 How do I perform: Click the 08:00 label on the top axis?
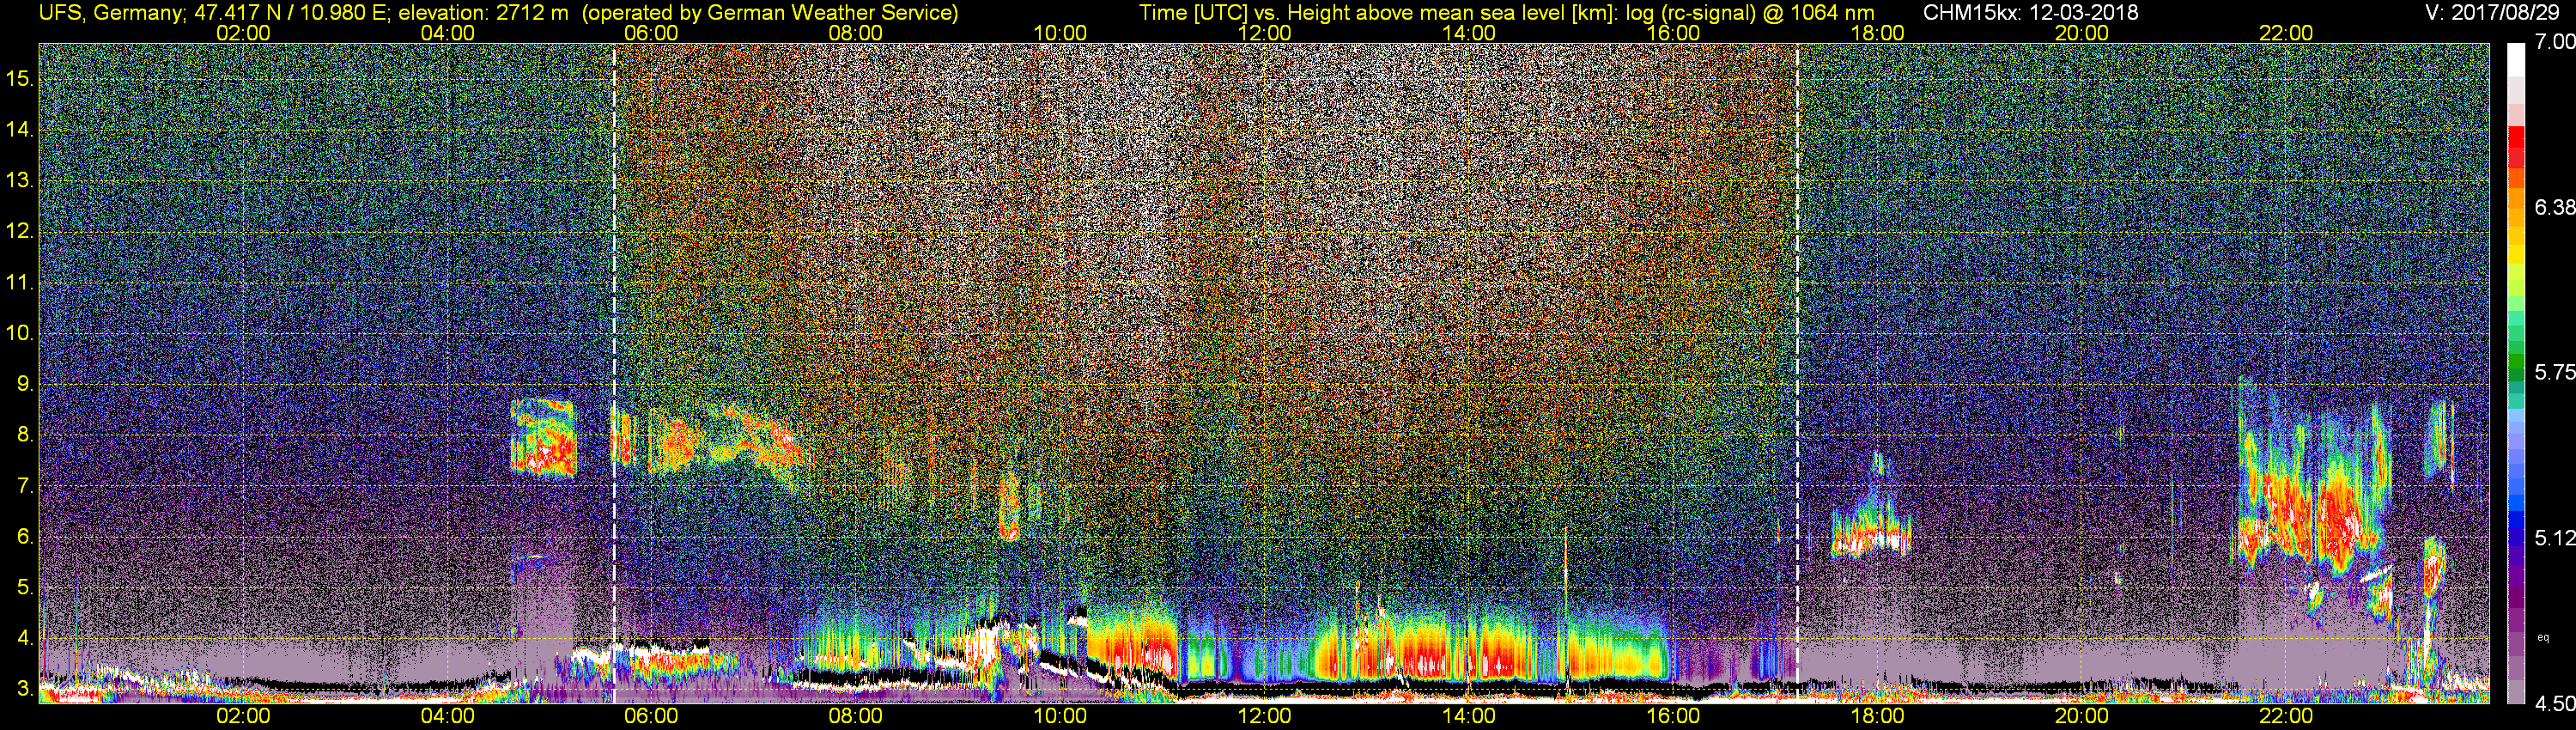[856, 33]
